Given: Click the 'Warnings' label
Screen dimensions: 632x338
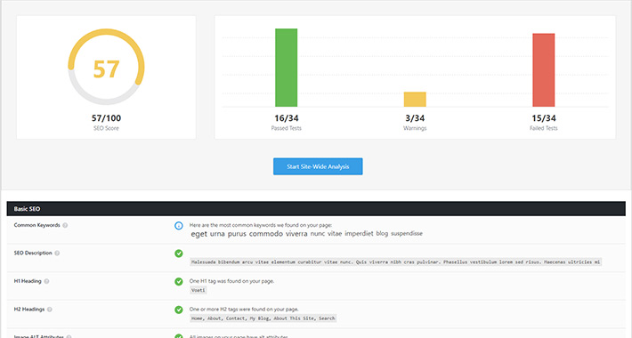Looking at the screenshot, I should click(415, 128).
